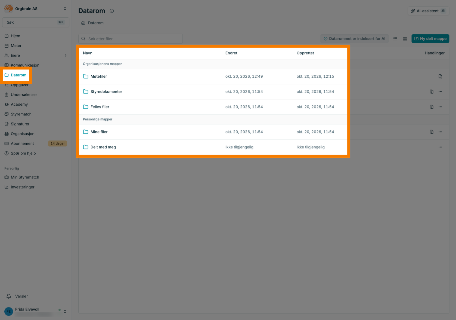Open the Styredokumenter folder
The height and width of the screenshot is (320, 456).
coord(106,92)
